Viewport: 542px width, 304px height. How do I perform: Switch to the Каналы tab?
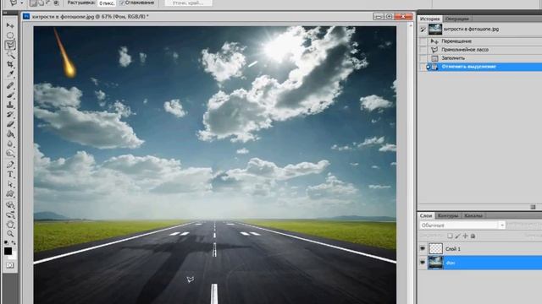click(x=473, y=215)
